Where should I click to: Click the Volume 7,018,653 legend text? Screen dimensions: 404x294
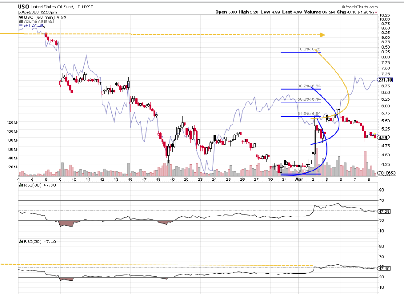pyautogui.click(x=39, y=21)
